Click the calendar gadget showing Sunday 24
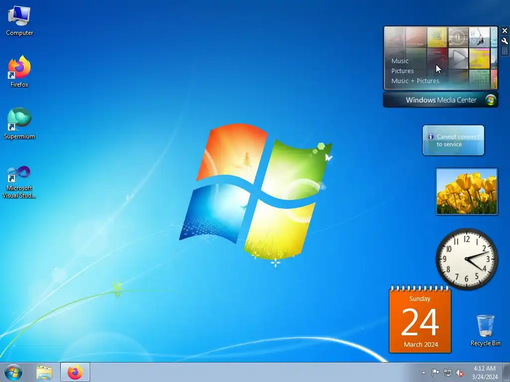 coord(420,319)
